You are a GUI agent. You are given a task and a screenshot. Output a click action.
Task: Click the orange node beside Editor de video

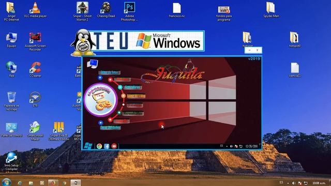tap(124, 96)
